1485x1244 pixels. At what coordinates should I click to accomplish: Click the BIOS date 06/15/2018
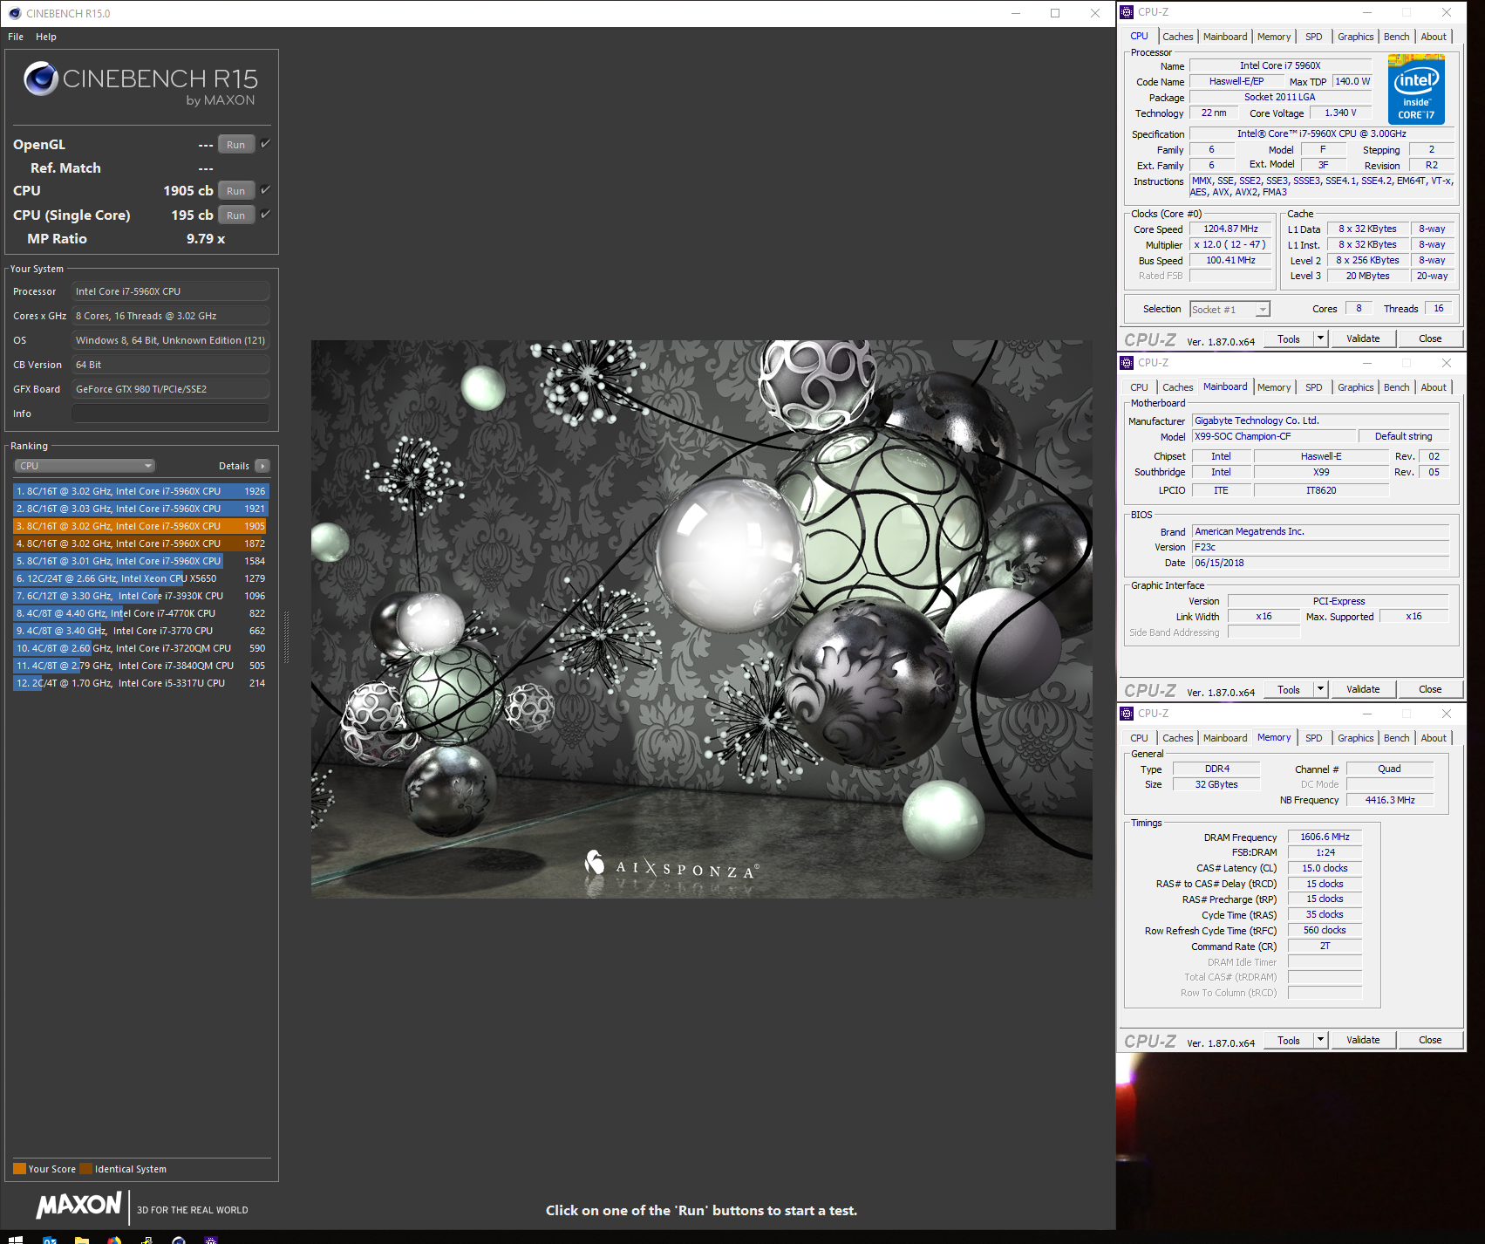point(1320,563)
